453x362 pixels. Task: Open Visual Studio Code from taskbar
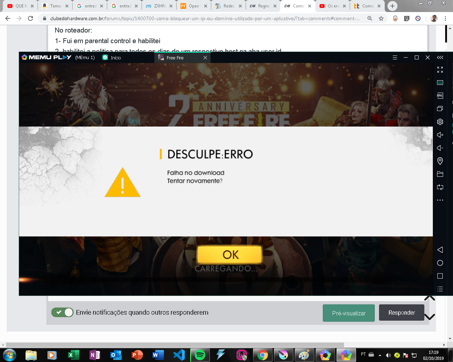pyautogui.click(x=179, y=355)
